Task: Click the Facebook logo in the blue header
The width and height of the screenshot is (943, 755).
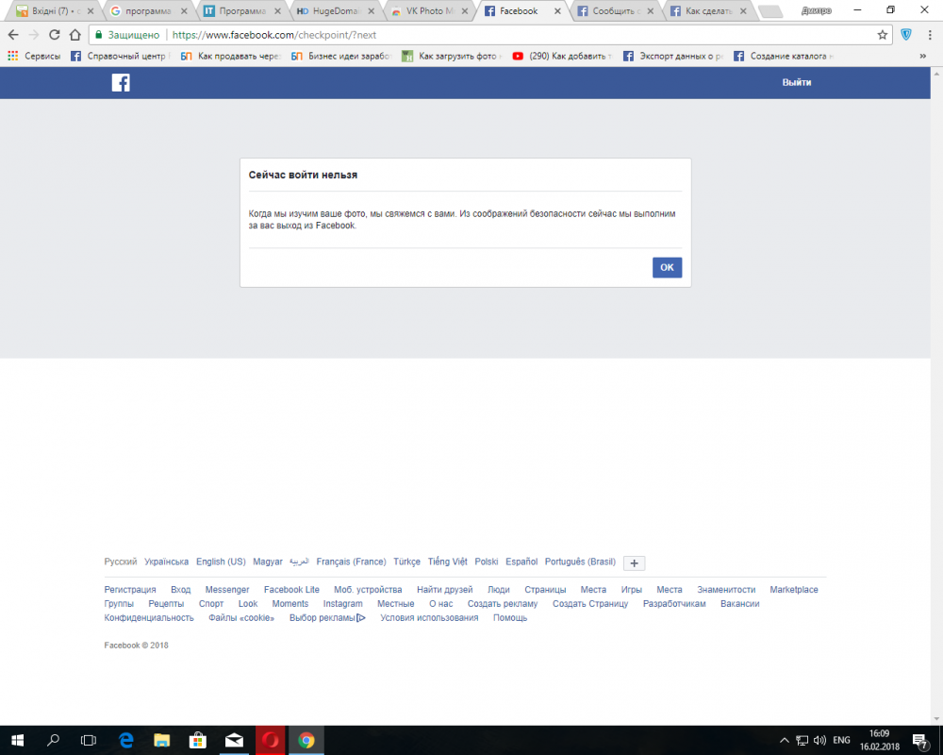Action: pyautogui.click(x=121, y=82)
